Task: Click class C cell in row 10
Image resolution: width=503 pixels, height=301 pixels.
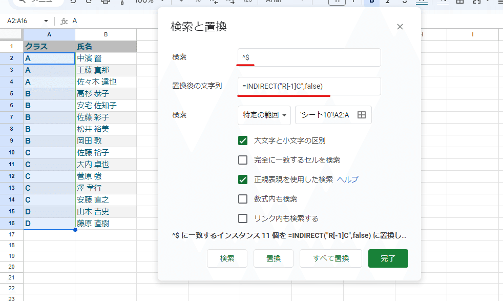Action: coord(49,153)
